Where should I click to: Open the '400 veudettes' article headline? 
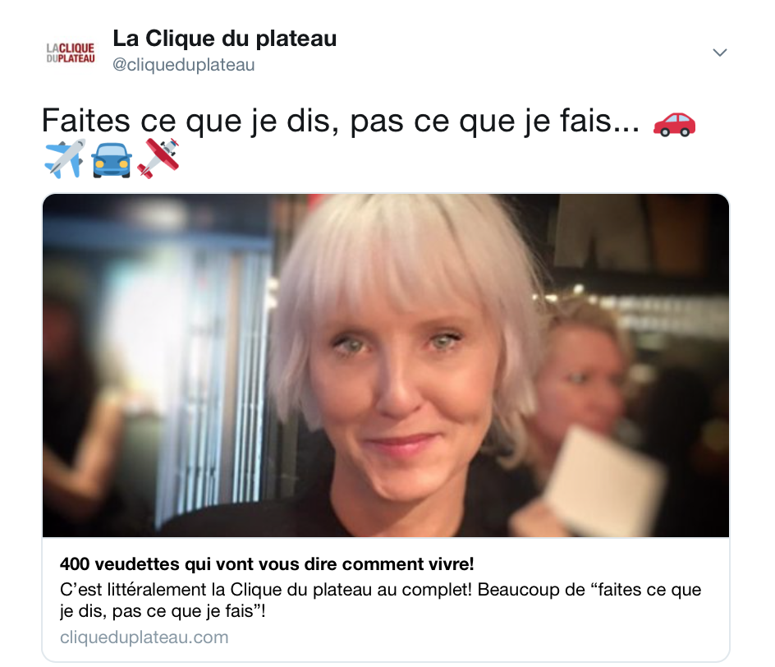coord(267,563)
